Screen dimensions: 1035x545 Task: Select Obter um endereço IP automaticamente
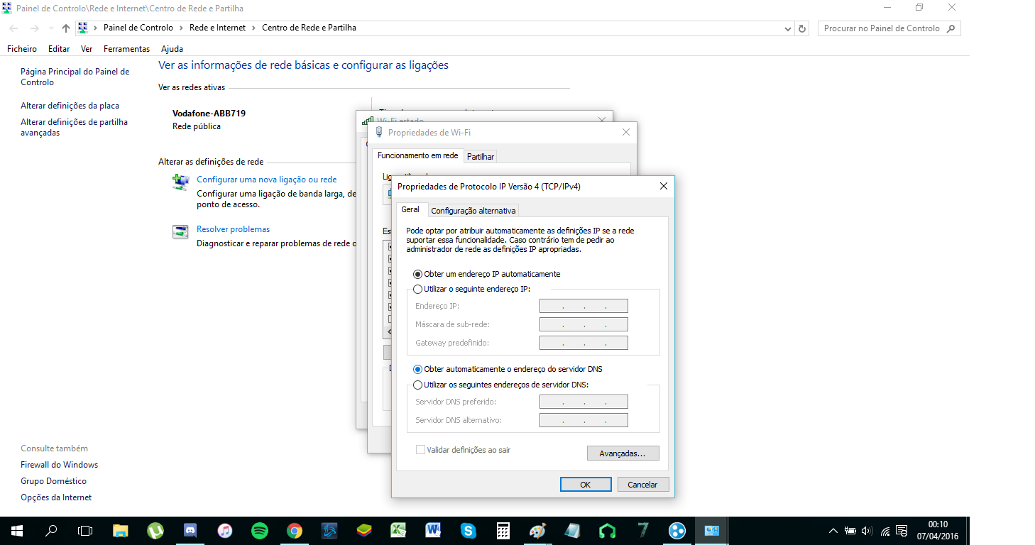click(x=418, y=273)
